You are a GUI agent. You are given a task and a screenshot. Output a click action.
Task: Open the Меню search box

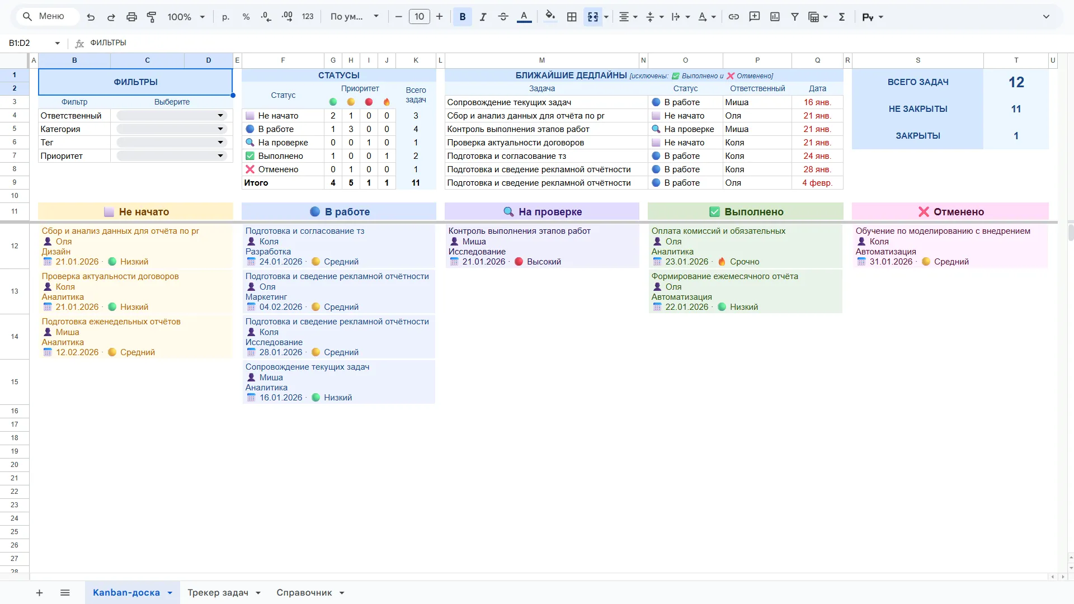click(47, 17)
